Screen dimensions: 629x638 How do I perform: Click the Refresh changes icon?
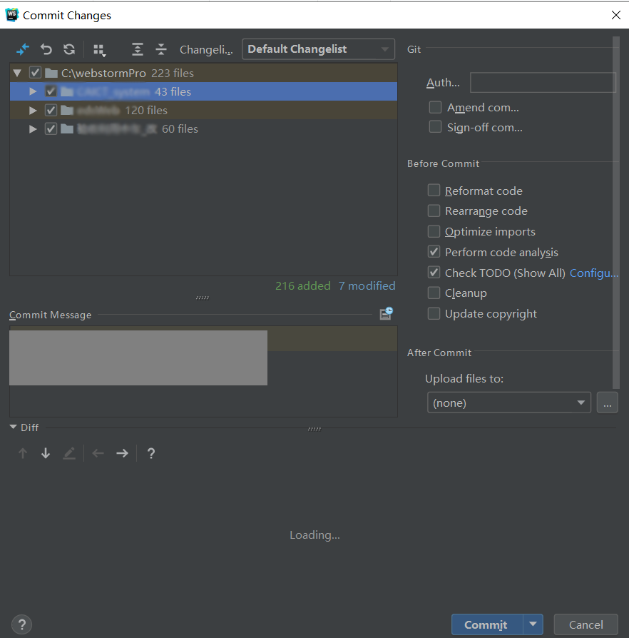click(69, 49)
